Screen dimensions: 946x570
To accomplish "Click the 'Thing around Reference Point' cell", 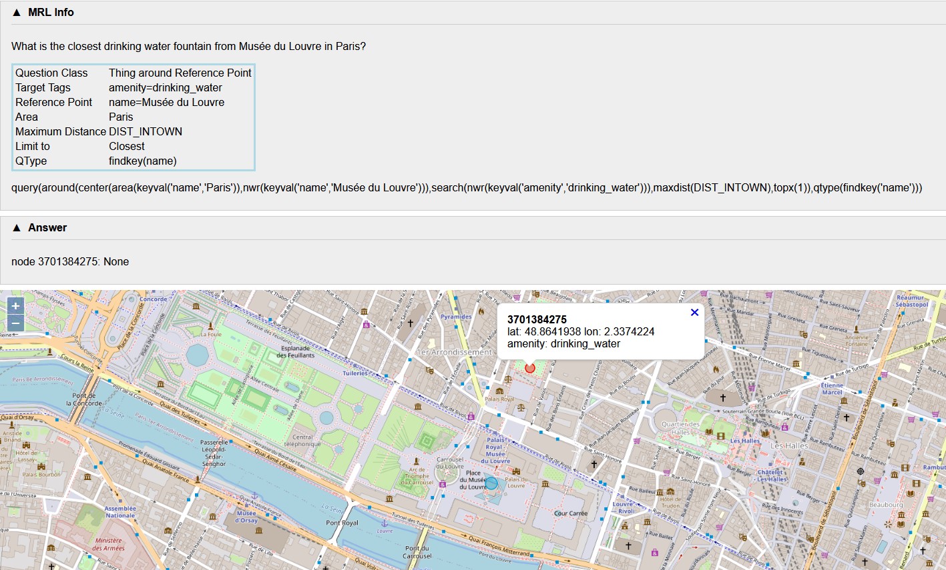I will [x=180, y=73].
